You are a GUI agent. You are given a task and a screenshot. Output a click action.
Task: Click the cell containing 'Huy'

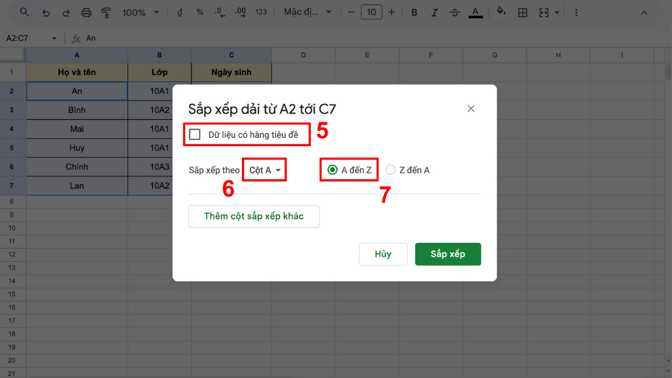point(77,148)
